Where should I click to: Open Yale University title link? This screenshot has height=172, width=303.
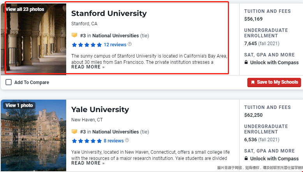[x=100, y=110]
